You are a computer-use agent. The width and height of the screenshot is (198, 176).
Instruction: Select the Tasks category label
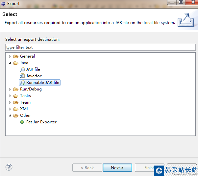tap(25, 96)
